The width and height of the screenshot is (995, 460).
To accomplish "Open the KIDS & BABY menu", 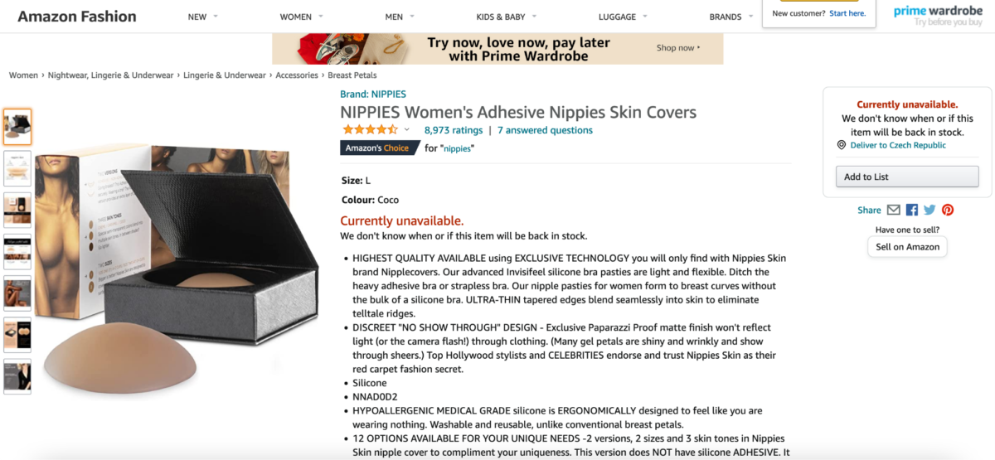I will coord(507,17).
